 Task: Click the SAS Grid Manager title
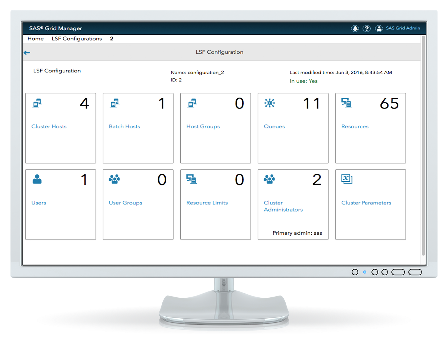point(56,28)
